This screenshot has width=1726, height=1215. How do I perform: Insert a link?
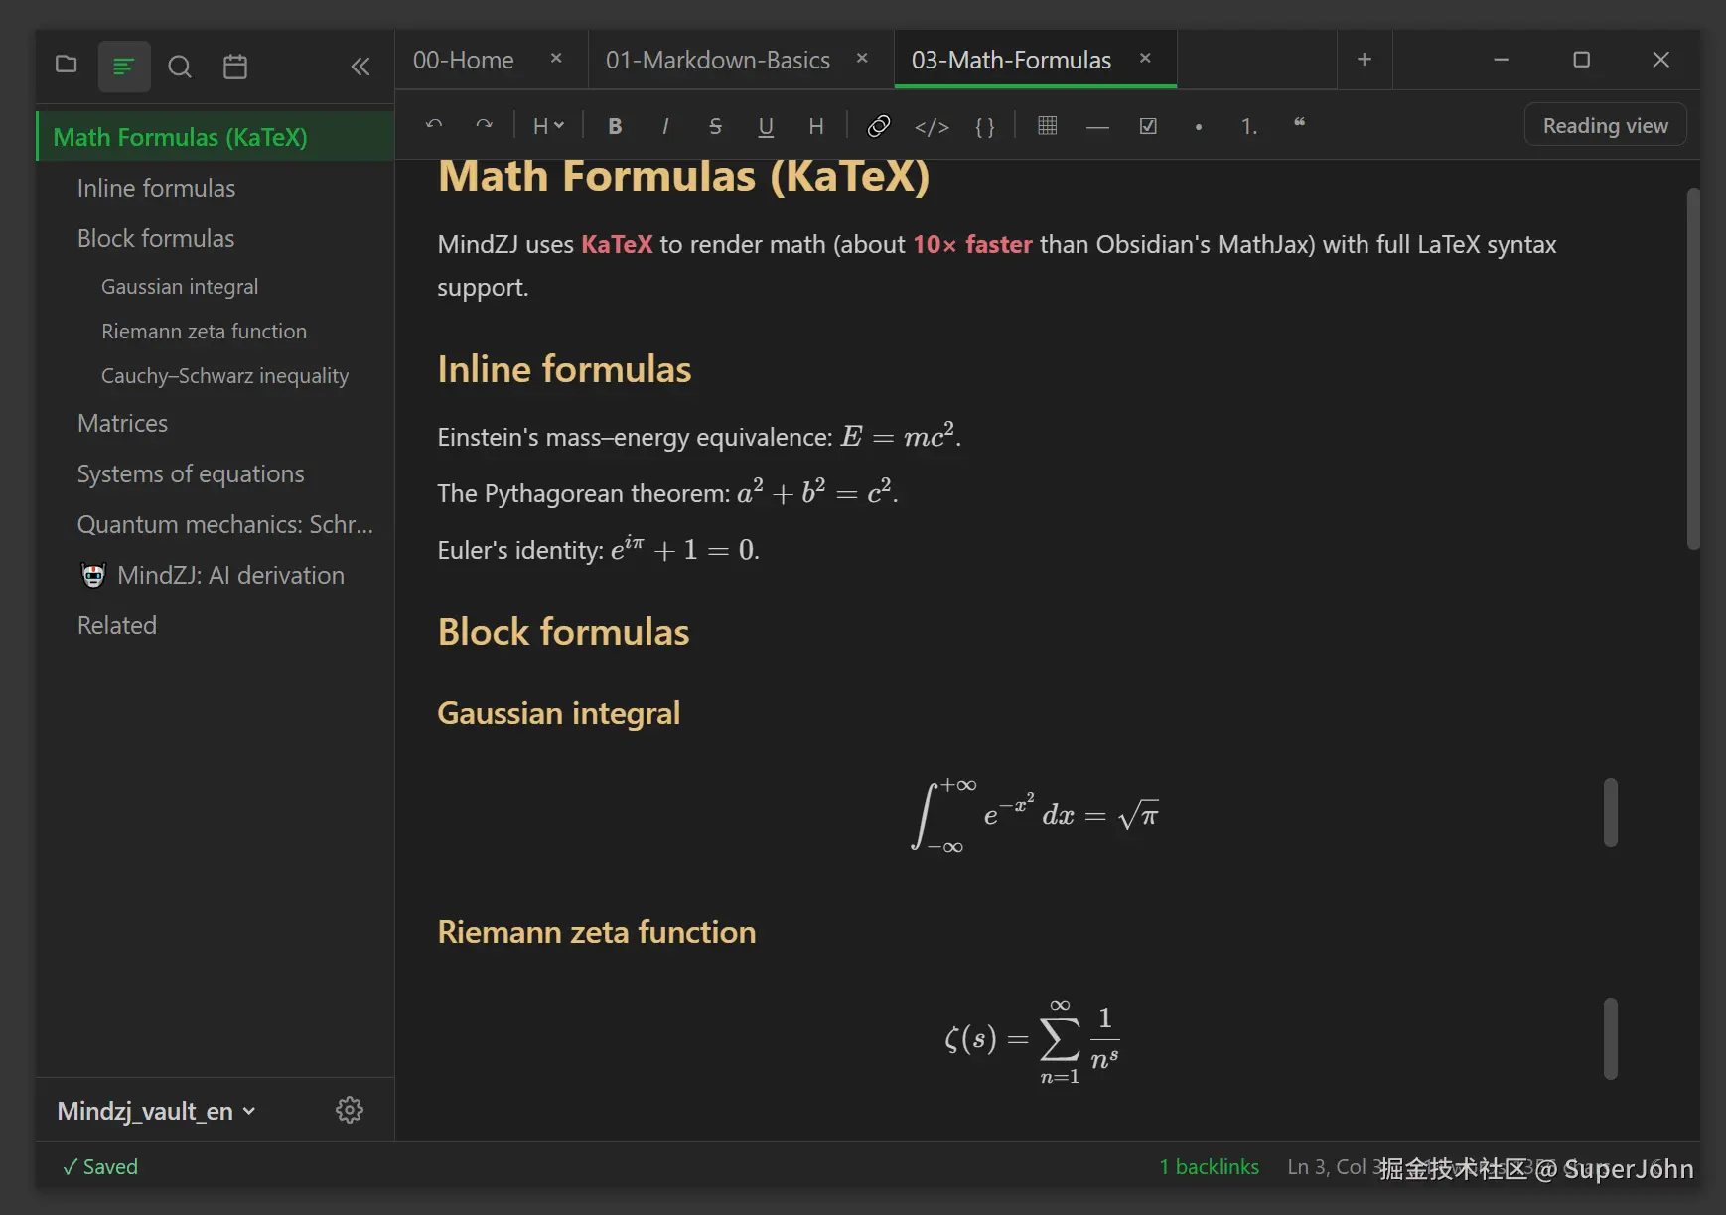click(x=879, y=125)
